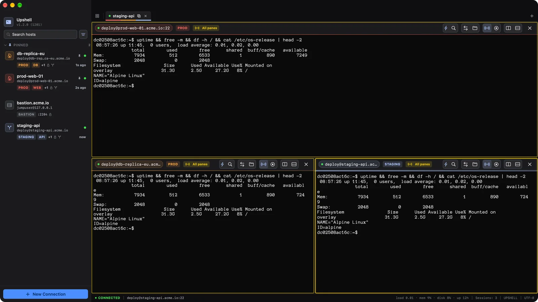Open quick commands in db-replica-eu pane

click(x=222, y=164)
